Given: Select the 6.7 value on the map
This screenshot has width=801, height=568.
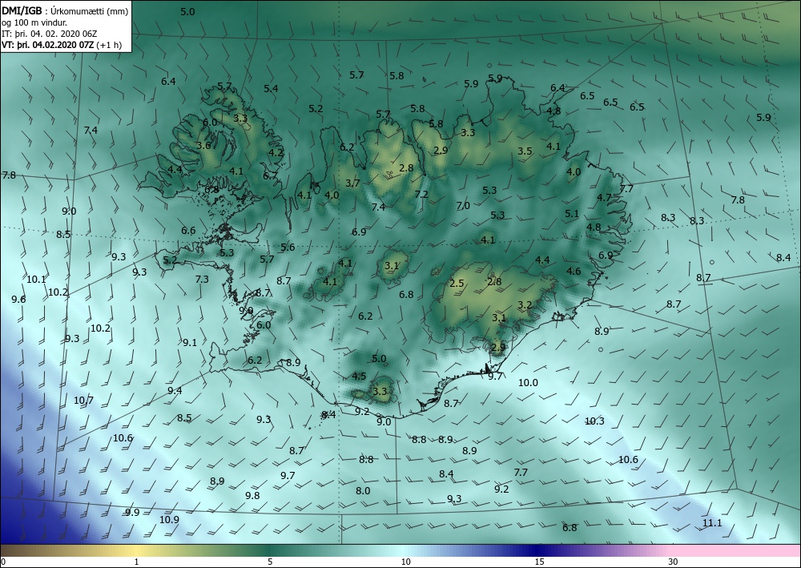Looking at the screenshot, I should pos(270,176).
